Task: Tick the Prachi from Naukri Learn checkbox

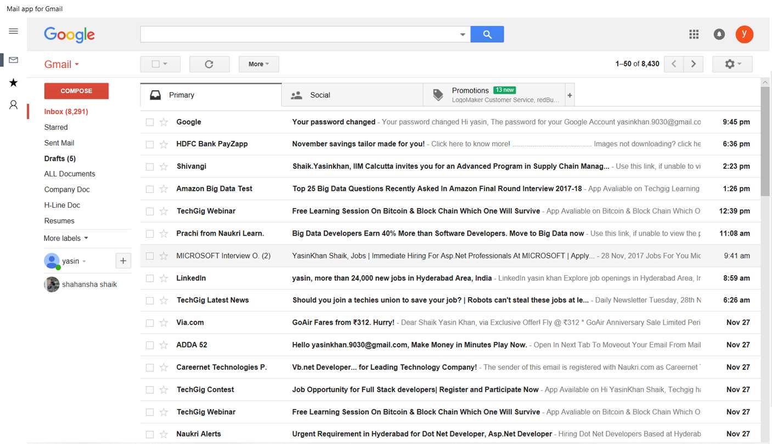Action: (150, 234)
